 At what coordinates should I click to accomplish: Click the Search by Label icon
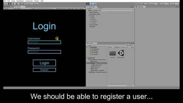coord(130,45)
